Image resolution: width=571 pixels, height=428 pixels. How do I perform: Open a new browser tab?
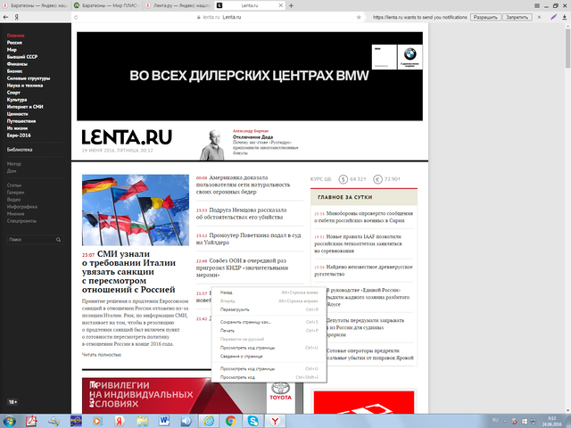pyautogui.click(x=291, y=5)
